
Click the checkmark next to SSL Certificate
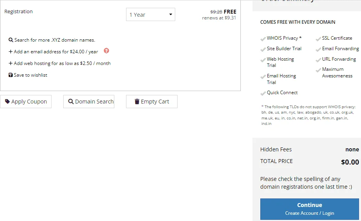click(318, 39)
